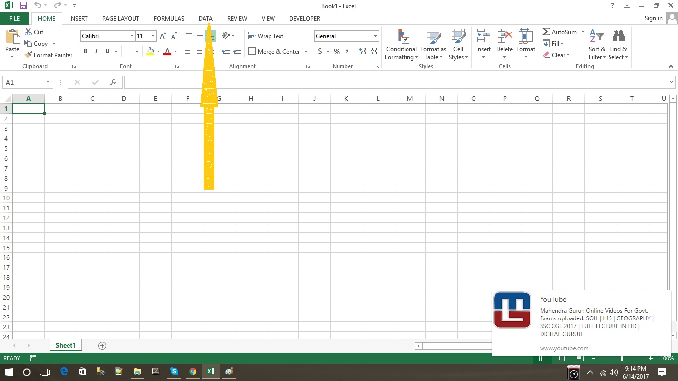This screenshot has height=381, width=678.
Task: Open the Clear dropdown
Action: click(x=556, y=55)
